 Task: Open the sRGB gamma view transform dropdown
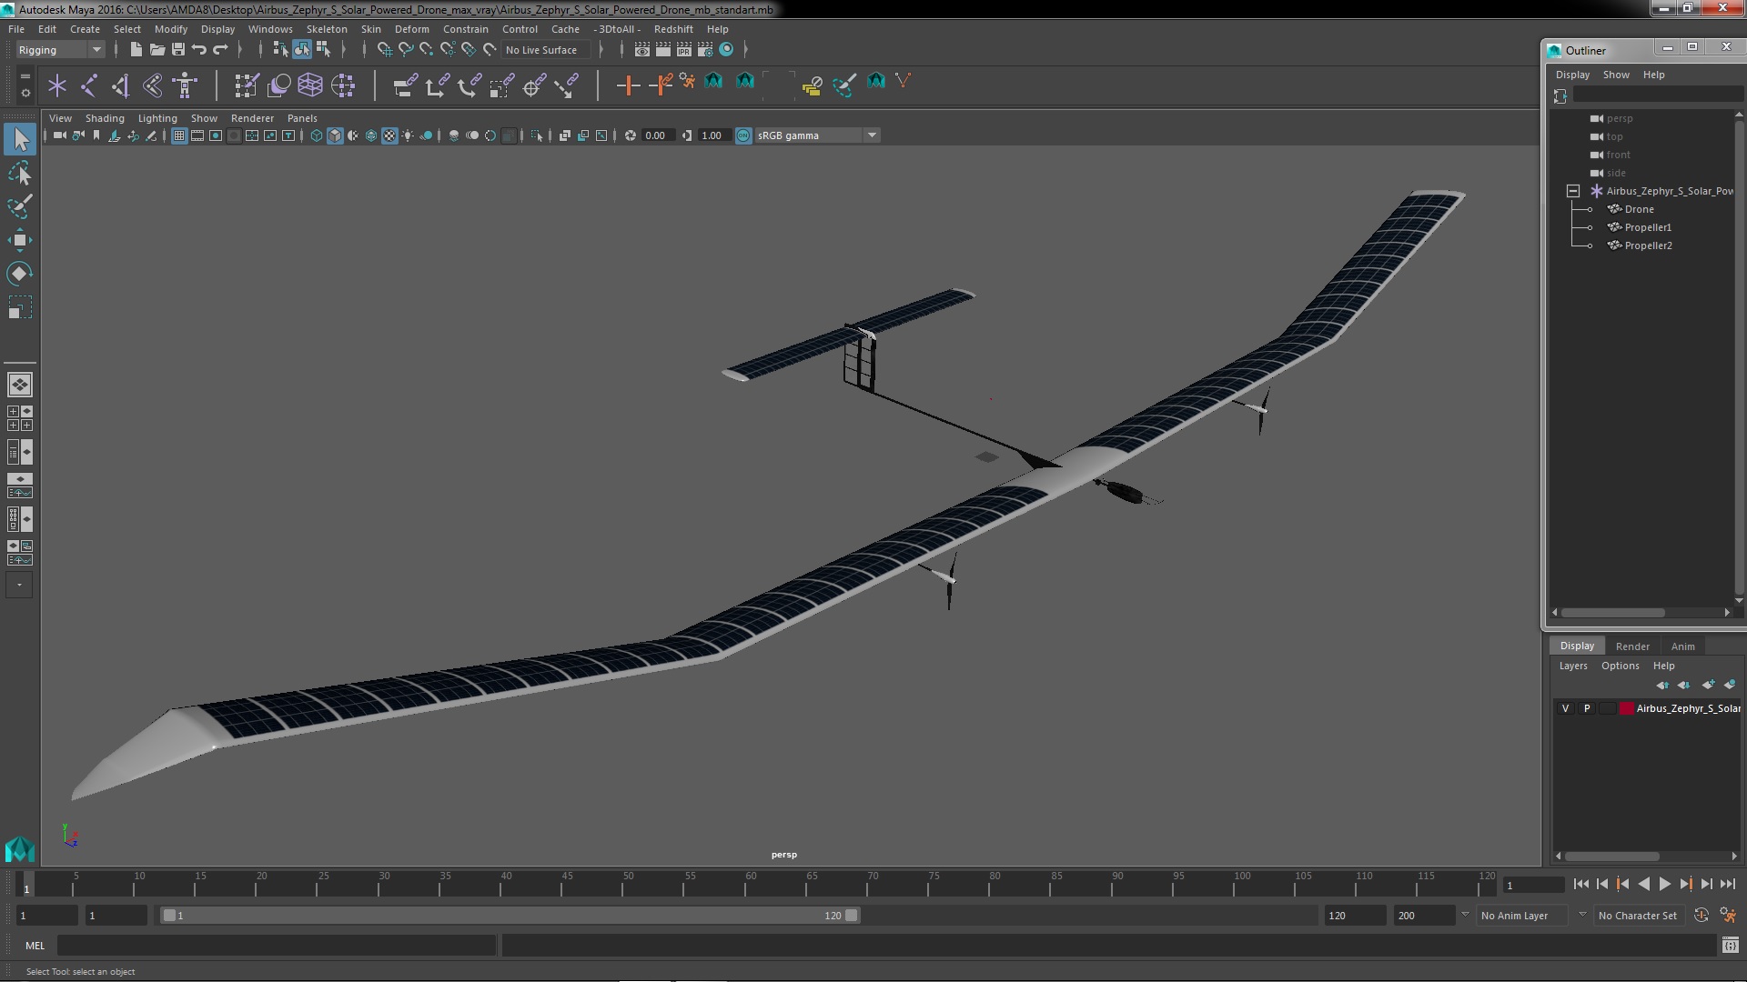click(x=872, y=135)
